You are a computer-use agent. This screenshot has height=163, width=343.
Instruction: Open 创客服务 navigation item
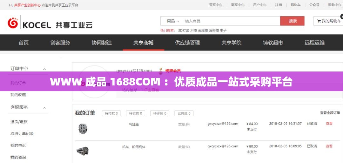[x=60, y=43]
